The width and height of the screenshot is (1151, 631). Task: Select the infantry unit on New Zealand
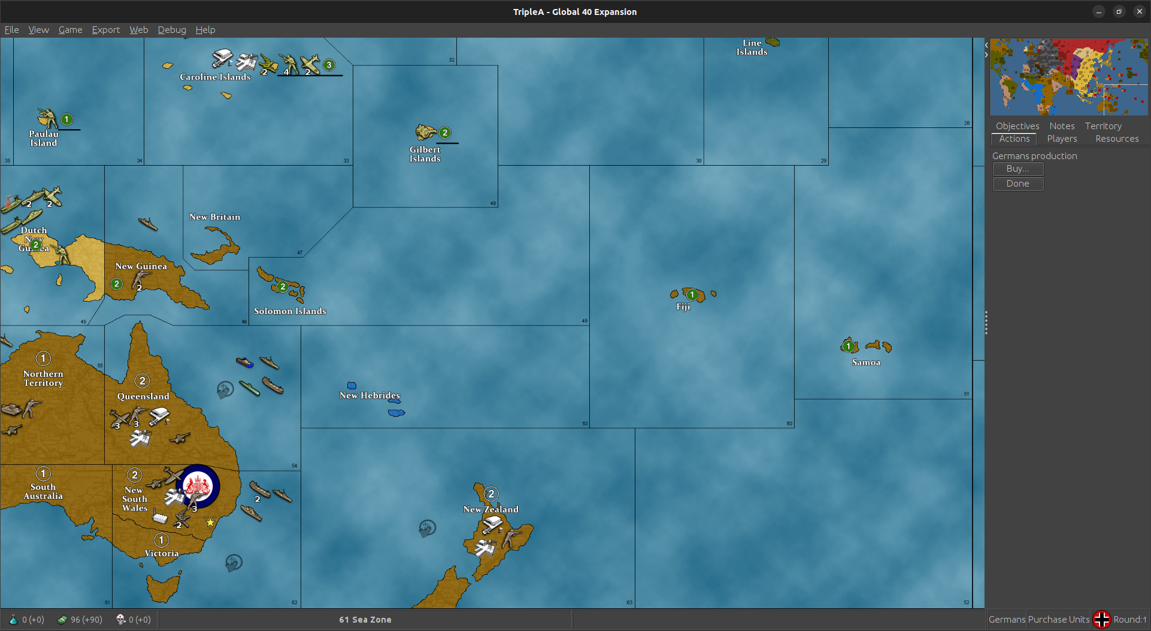coord(511,538)
